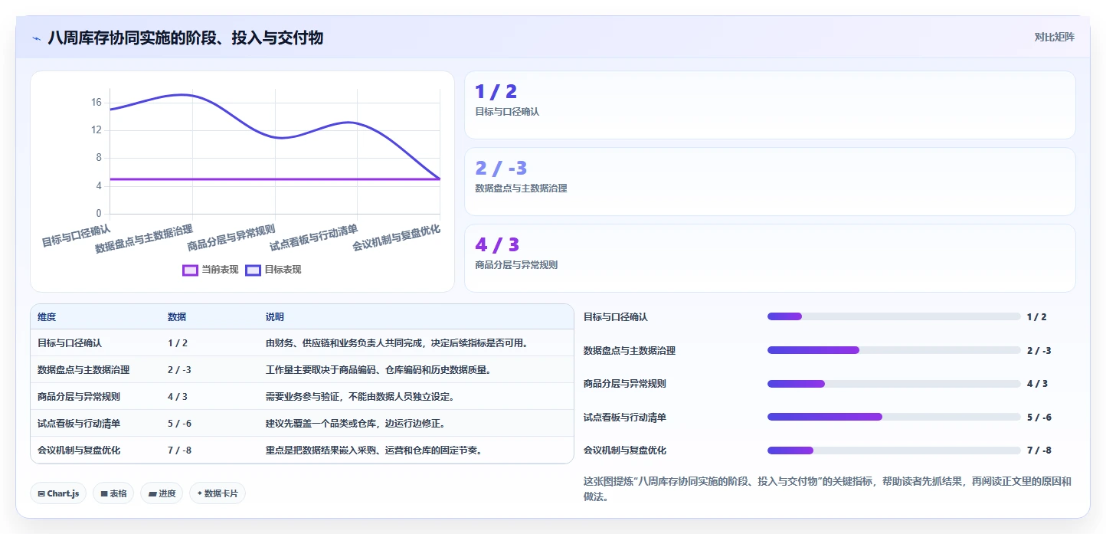Click the chart x-axis label 会议机制与复盘优化
The width and height of the screenshot is (1106, 534).
tap(397, 238)
